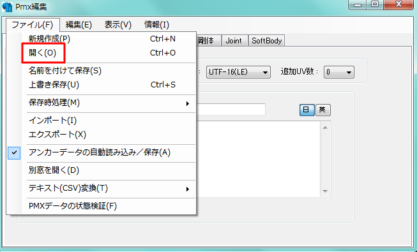Open the 編集(E) menu
The width and height of the screenshot is (417, 252).
click(79, 25)
